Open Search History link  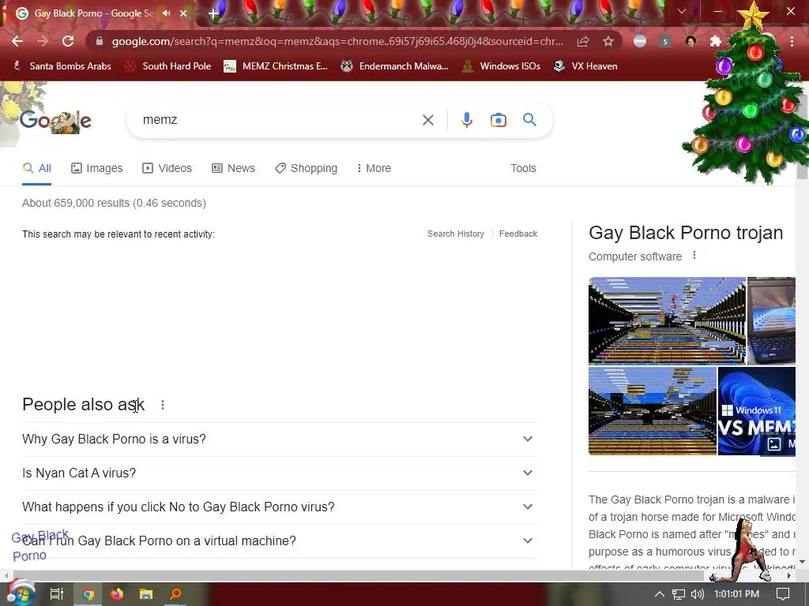pos(456,234)
